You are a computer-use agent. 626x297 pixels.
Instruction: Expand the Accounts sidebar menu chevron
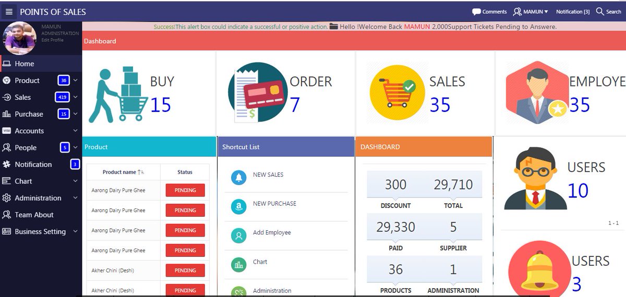coord(76,131)
